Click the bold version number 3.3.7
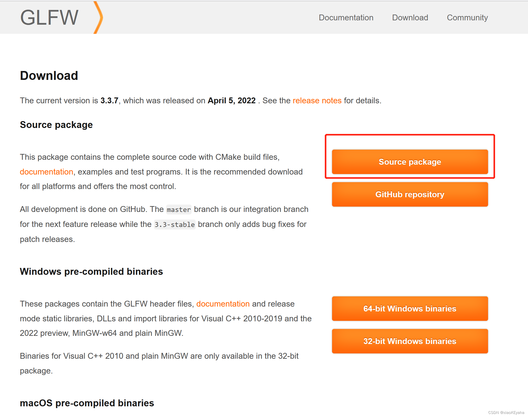Viewport: 528px width, 417px height. point(109,100)
